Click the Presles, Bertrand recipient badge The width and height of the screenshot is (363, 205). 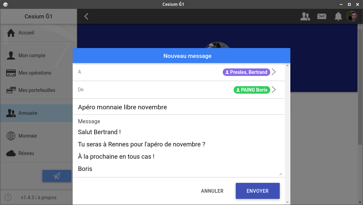click(246, 72)
